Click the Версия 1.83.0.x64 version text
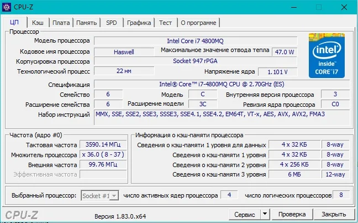Screen dimensions: 358x223 (120, 216)
